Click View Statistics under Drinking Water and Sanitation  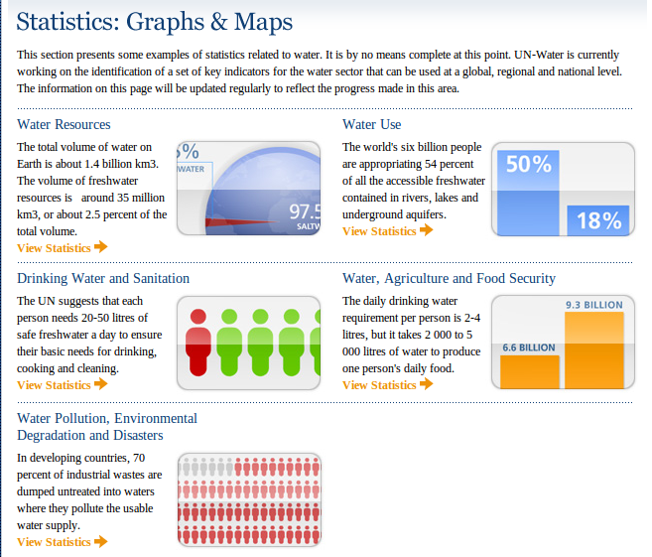[54, 385]
